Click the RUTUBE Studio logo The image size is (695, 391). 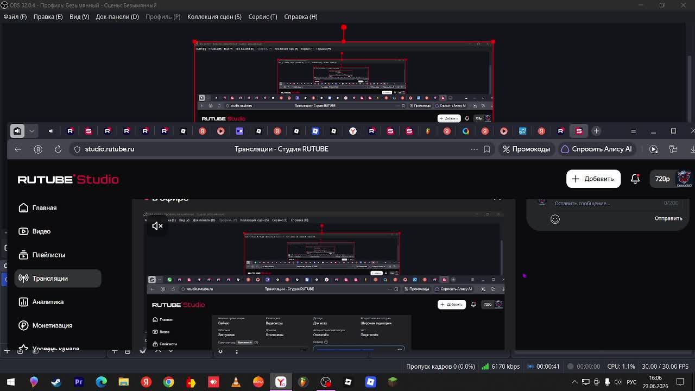tap(68, 179)
